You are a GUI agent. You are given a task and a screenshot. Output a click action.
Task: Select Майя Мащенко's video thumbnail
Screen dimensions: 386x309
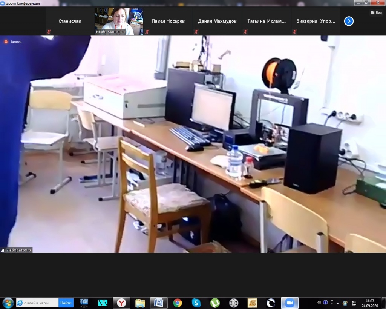119,21
